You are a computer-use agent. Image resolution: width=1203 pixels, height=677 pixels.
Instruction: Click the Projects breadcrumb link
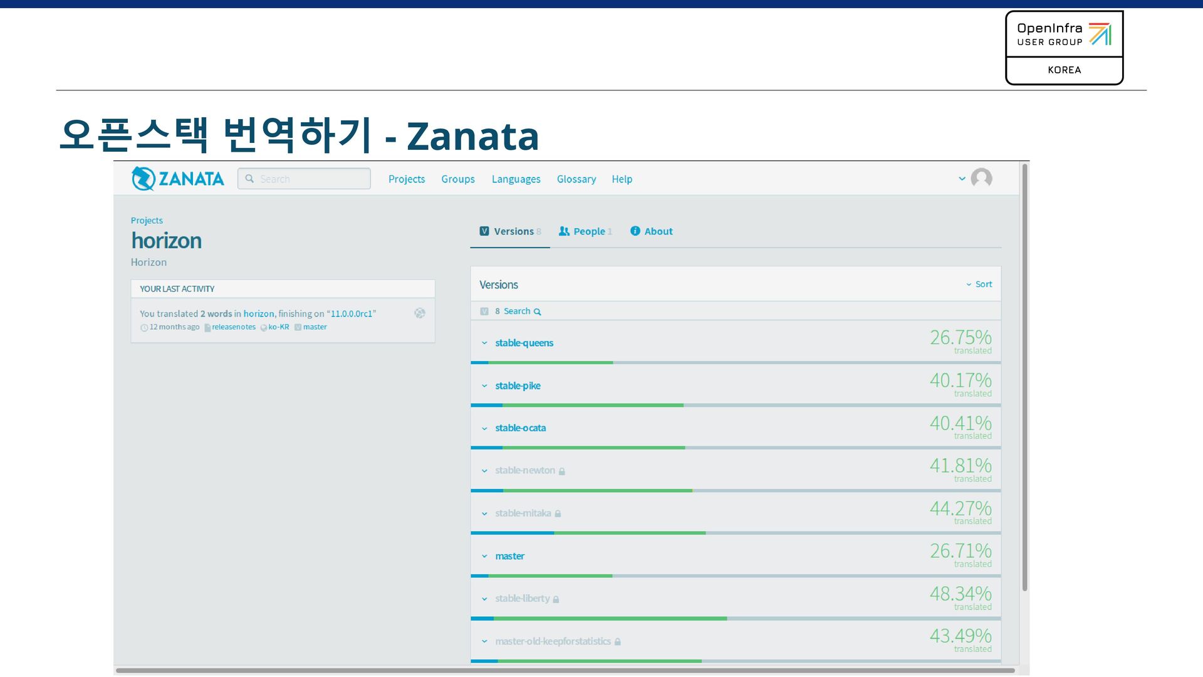(x=147, y=221)
